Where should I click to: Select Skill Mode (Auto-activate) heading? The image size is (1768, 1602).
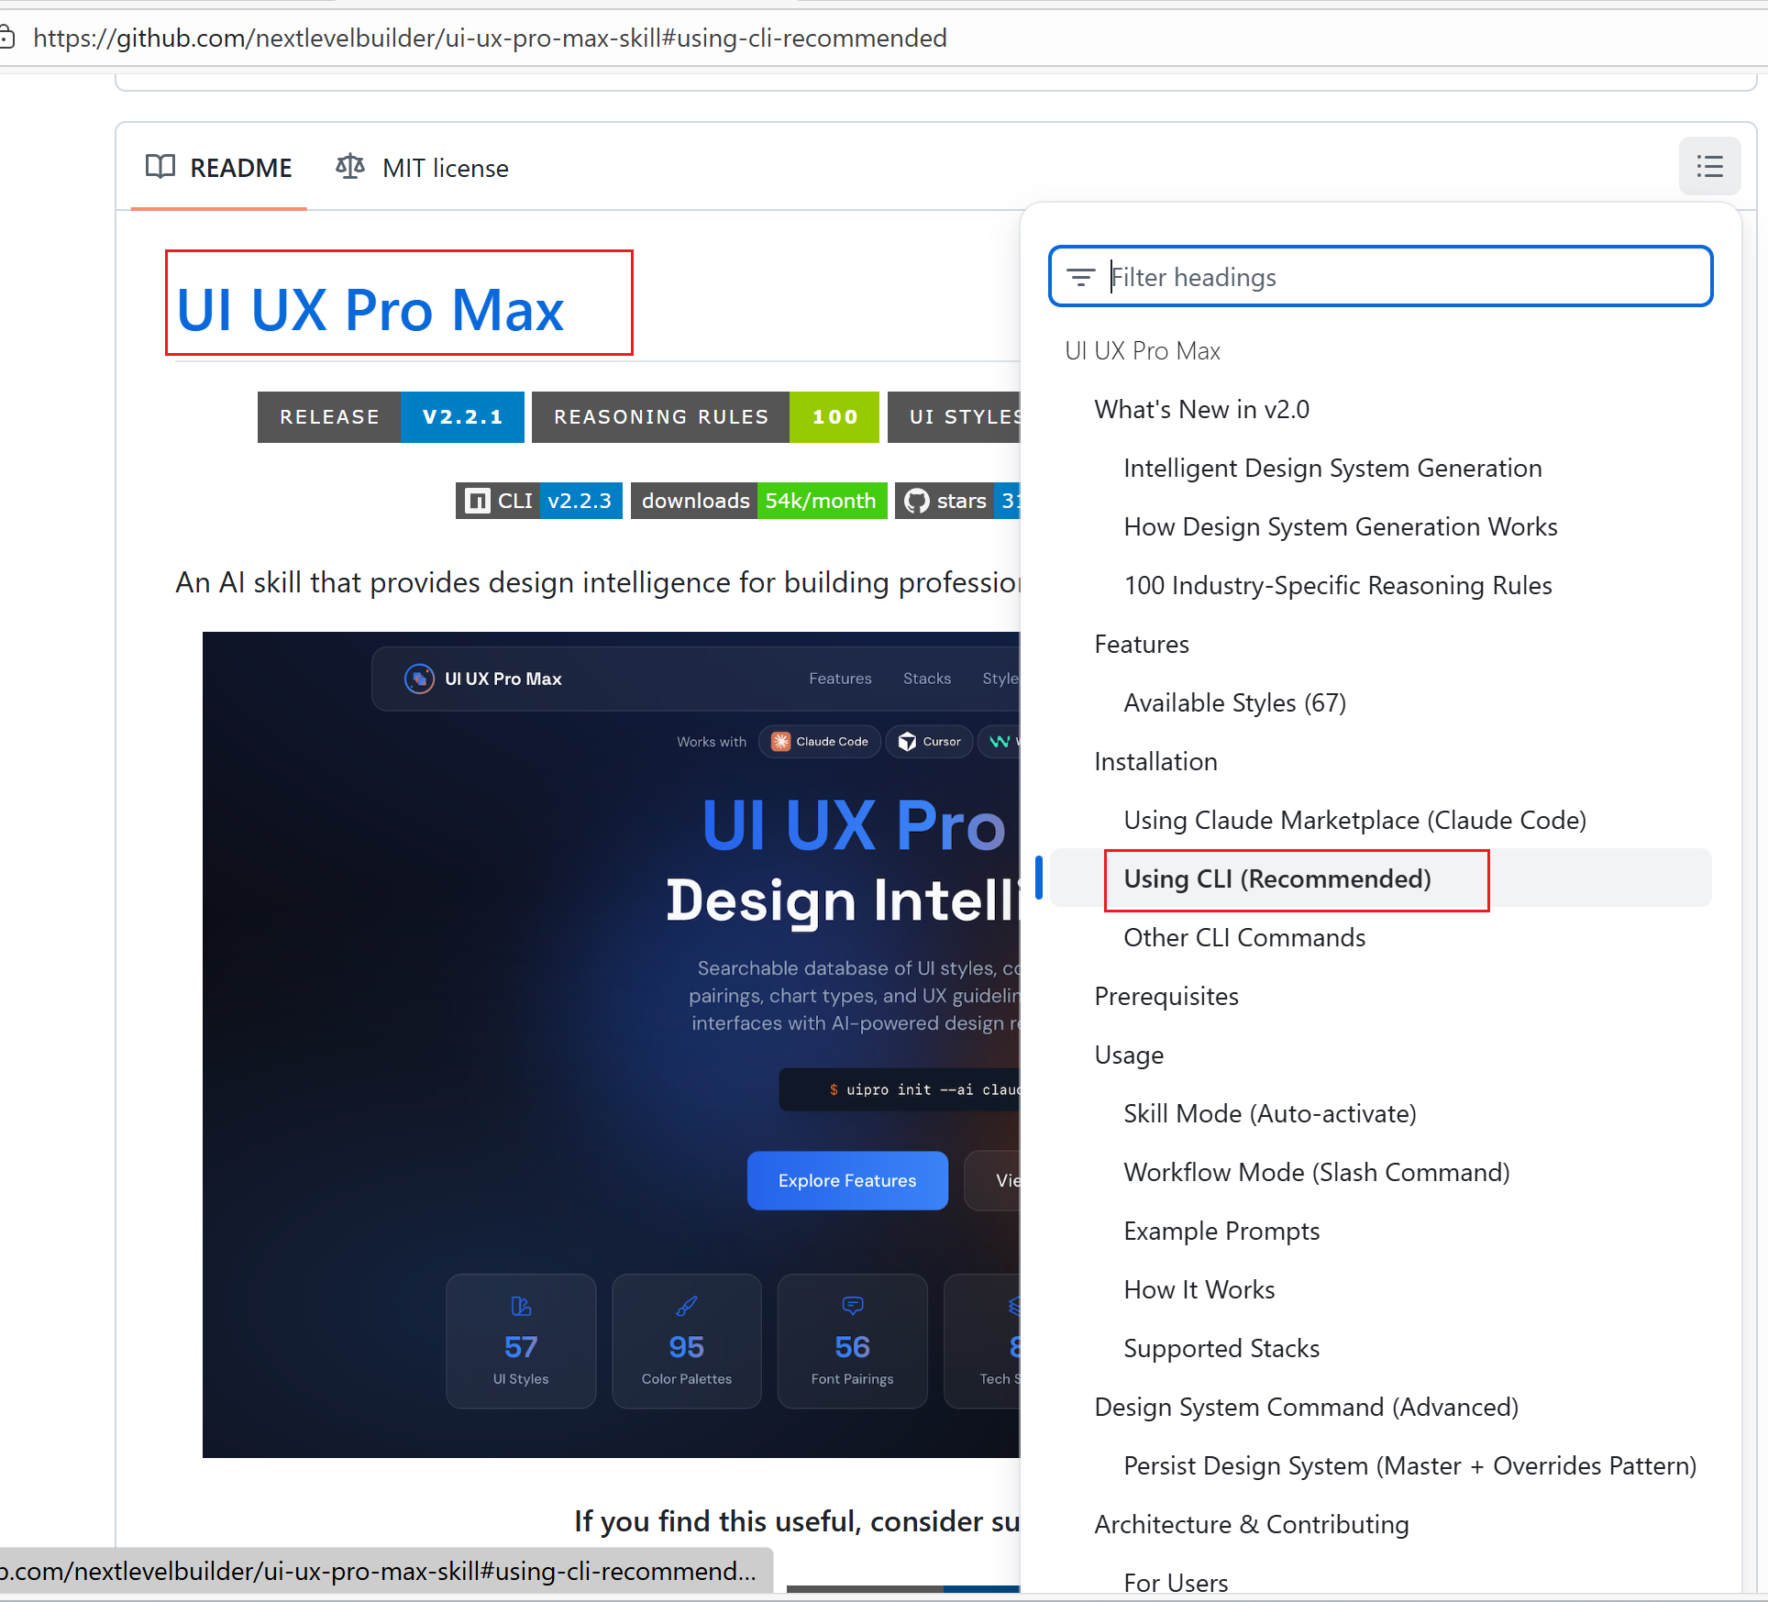coord(1270,1113)
